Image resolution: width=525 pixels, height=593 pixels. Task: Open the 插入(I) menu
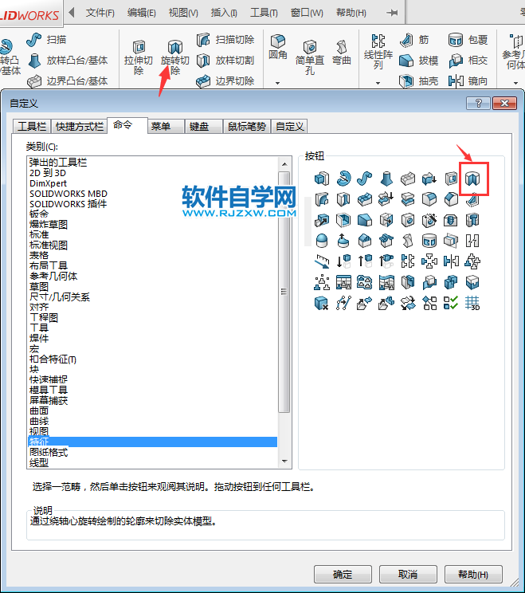[224, 13]
